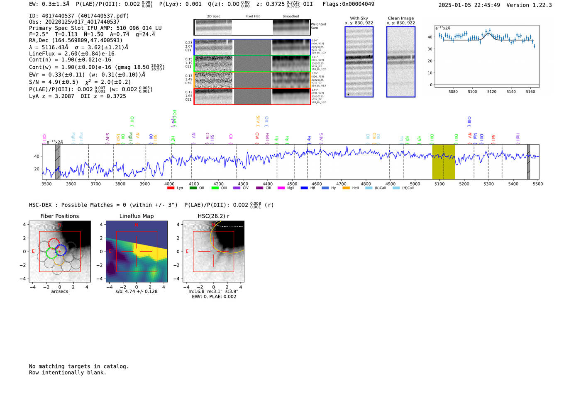Click the header z: 0.3725 OII value
The height and width of the screenshot is (395, 581).
[x=284, y=4]
